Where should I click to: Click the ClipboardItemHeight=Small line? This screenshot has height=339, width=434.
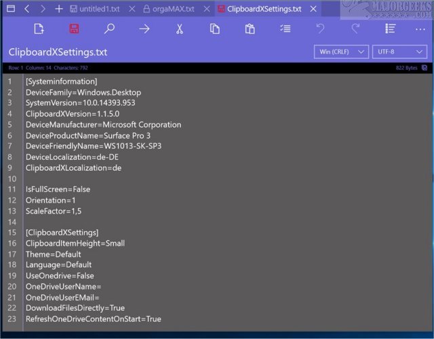point(75,243)
